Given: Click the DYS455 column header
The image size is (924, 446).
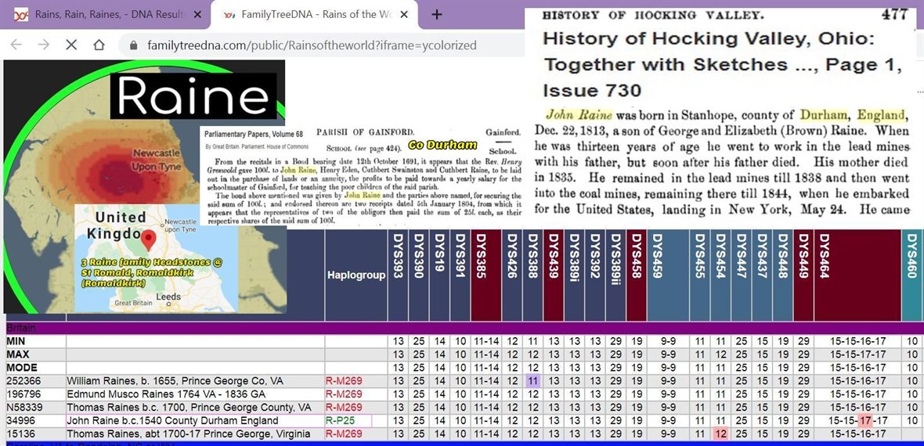Looking at the screenshot, I should (699, 275).
